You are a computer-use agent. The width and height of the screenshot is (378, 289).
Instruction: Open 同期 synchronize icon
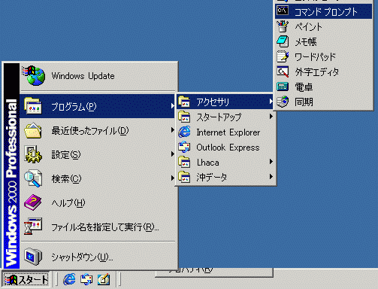point(283,102)
